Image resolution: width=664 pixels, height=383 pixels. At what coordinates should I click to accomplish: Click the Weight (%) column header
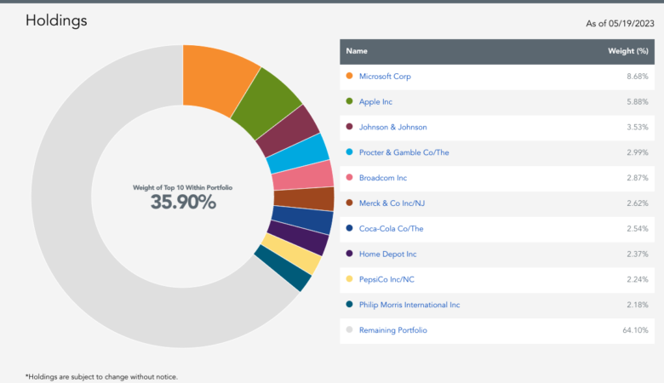pyautogui.click(x=628, y=51)
